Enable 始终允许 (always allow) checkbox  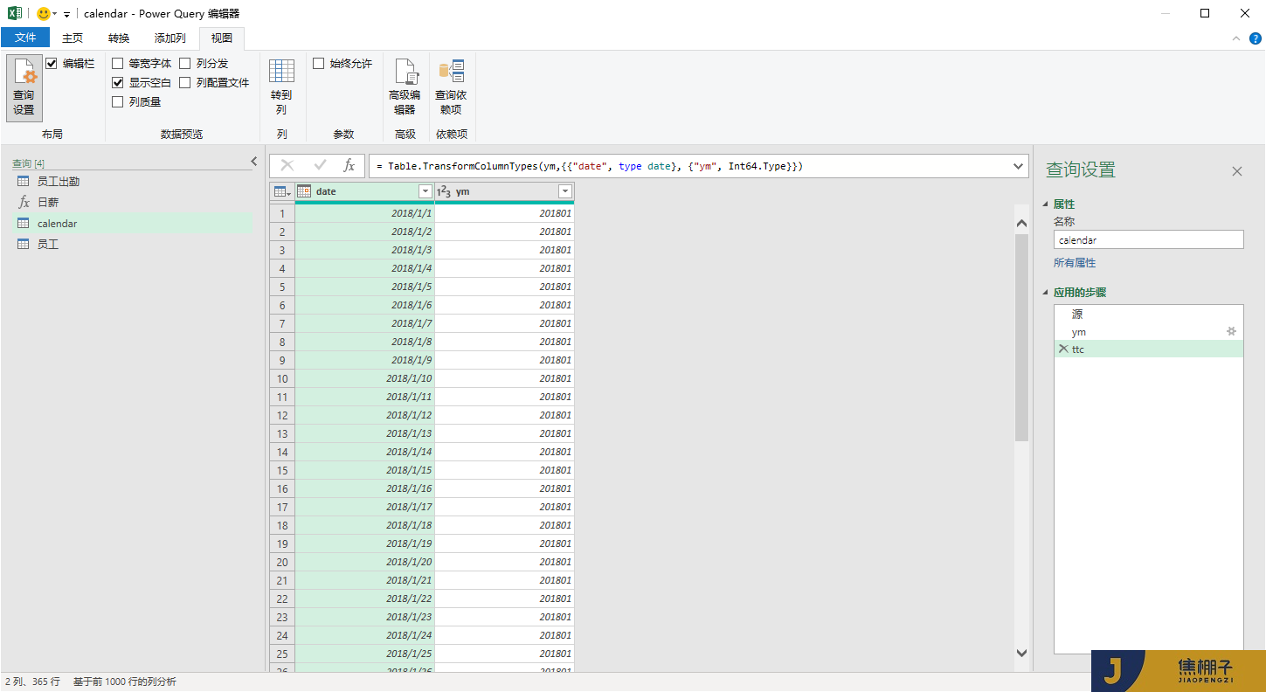click(x=319, y=63)
